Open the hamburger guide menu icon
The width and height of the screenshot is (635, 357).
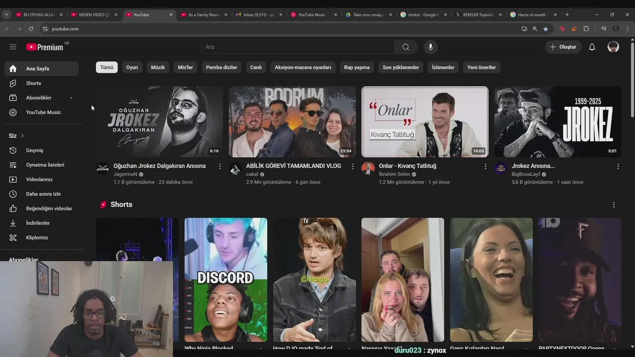[13, 47]
